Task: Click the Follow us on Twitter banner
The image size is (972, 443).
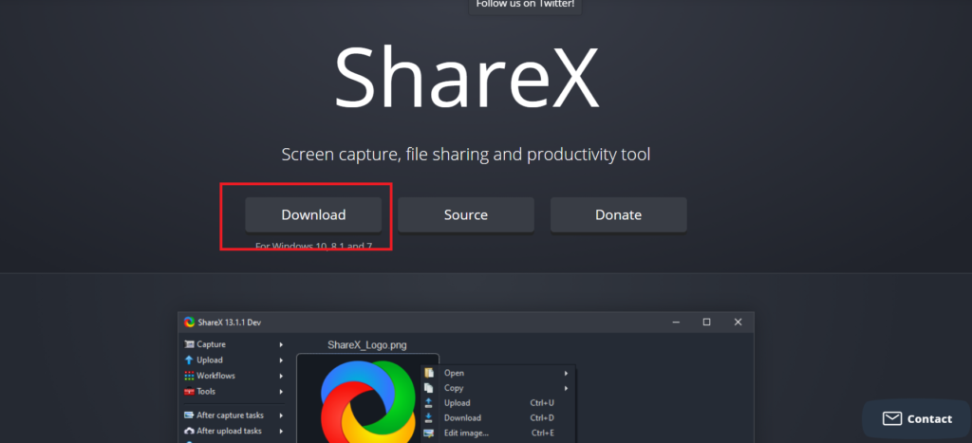Action: tap(525, 5)
